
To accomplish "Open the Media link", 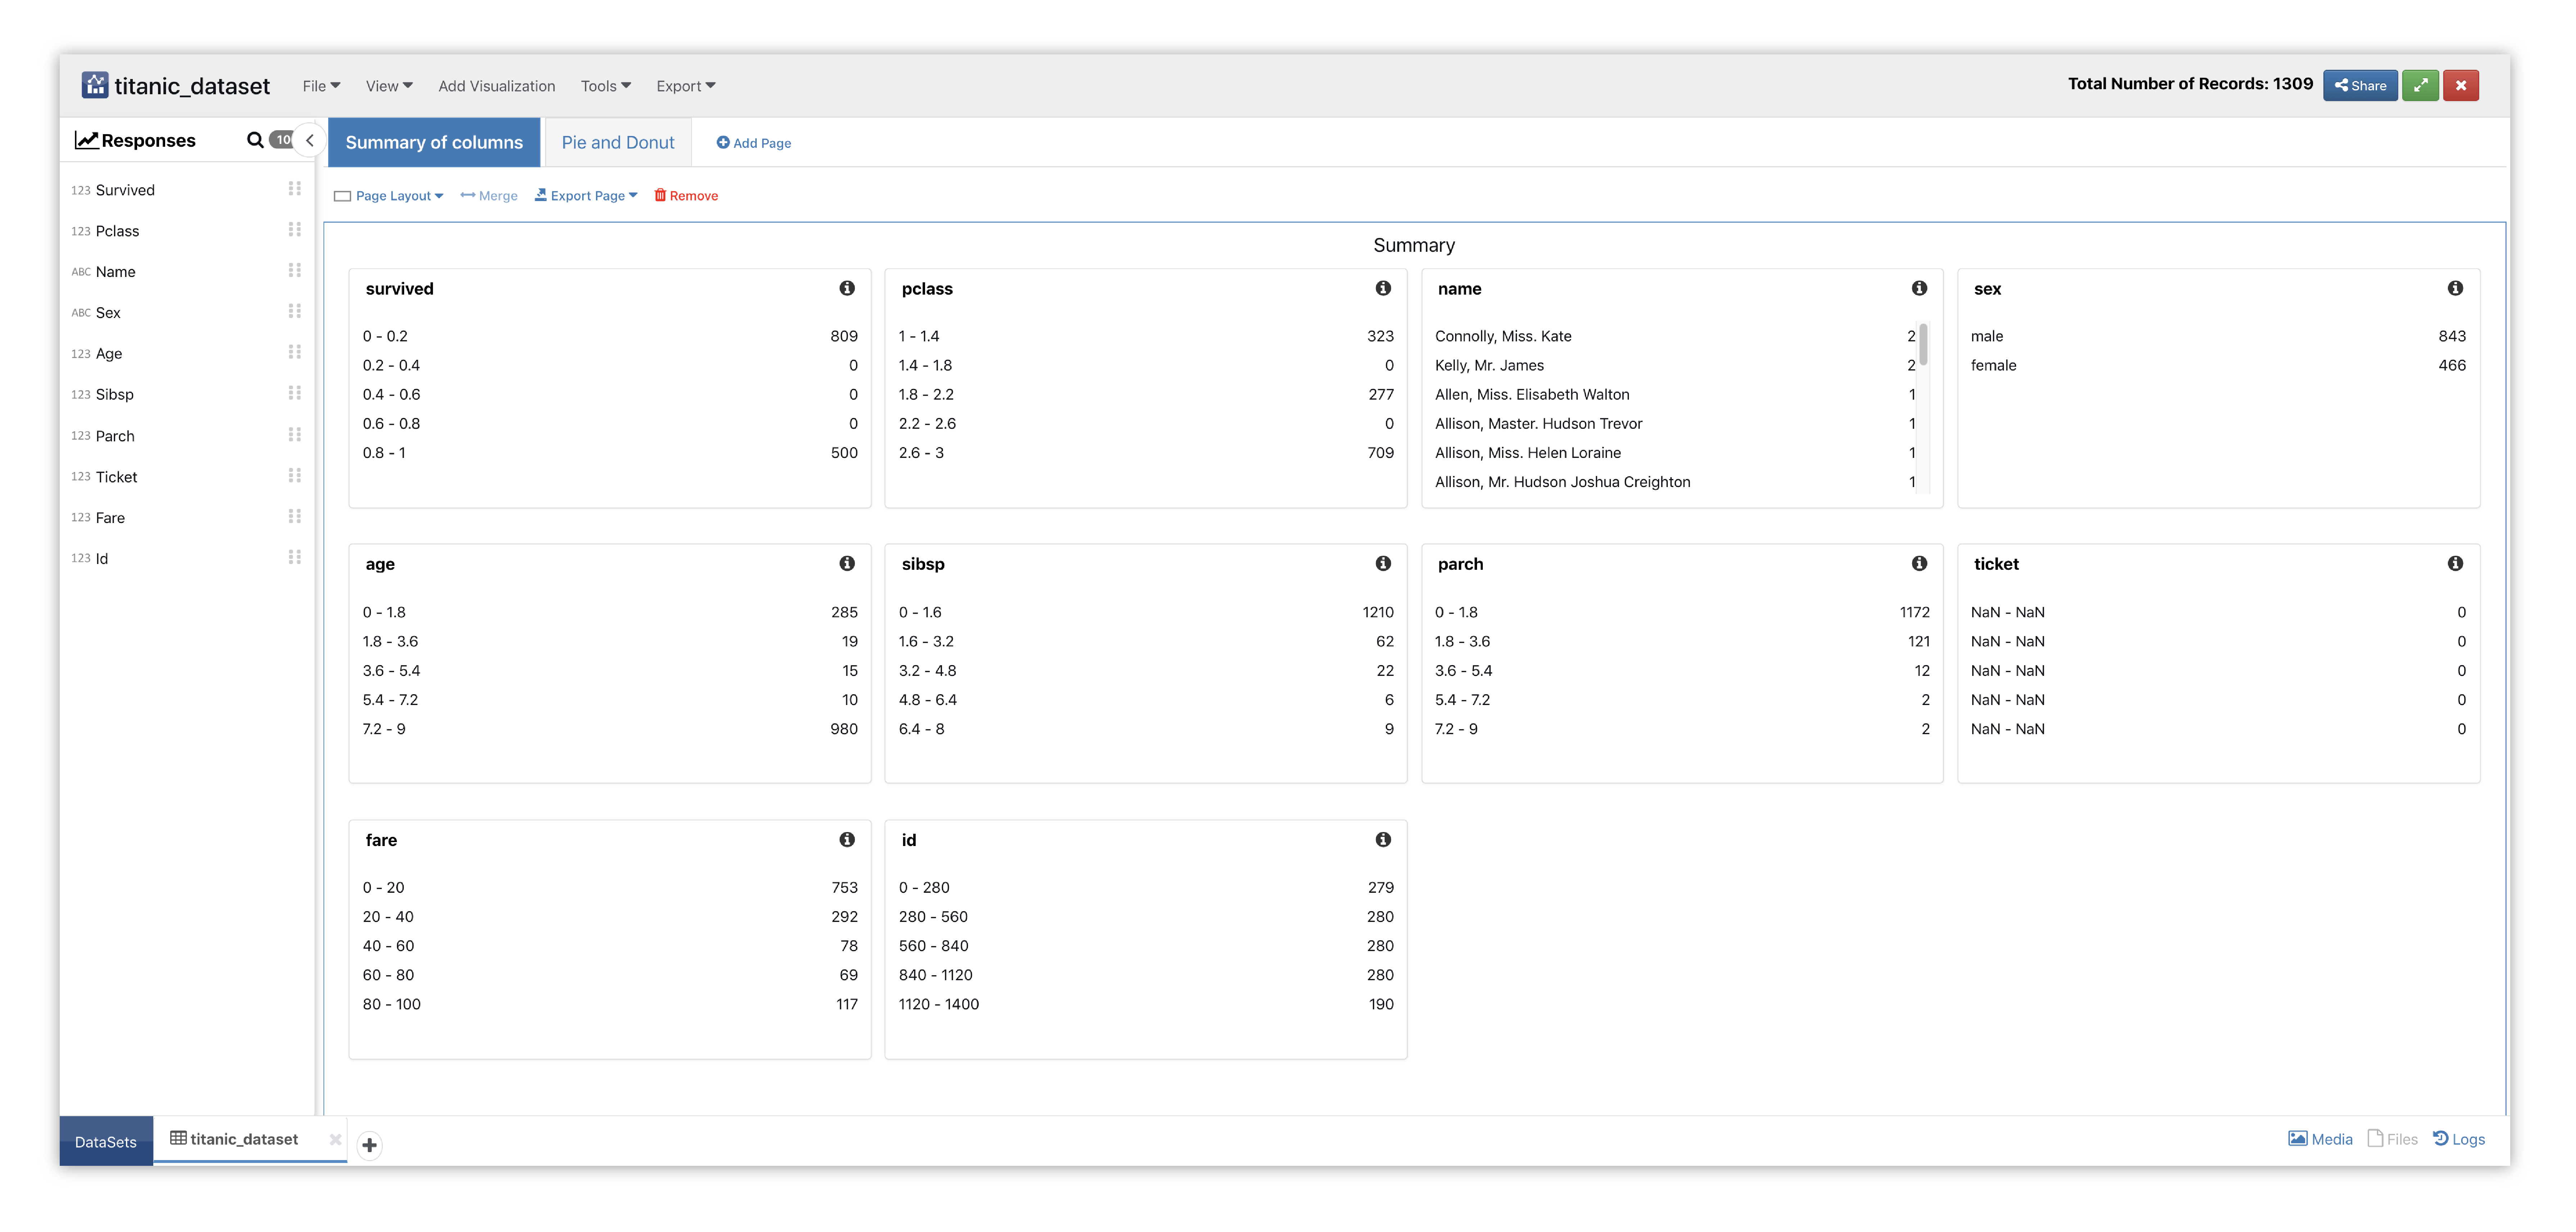I will (x=2320, y=1139).
